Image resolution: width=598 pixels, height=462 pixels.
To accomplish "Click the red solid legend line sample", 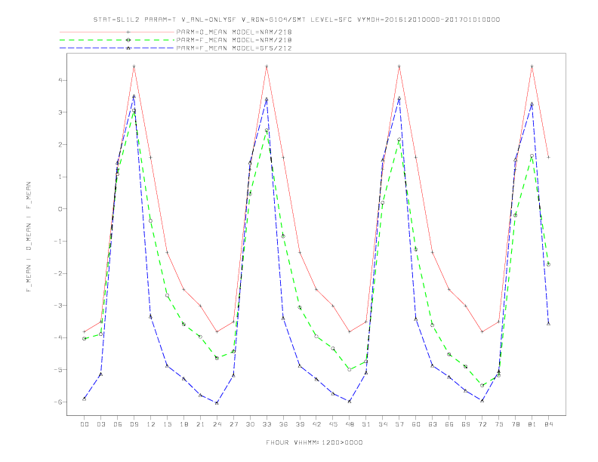I will click(117, 32).
